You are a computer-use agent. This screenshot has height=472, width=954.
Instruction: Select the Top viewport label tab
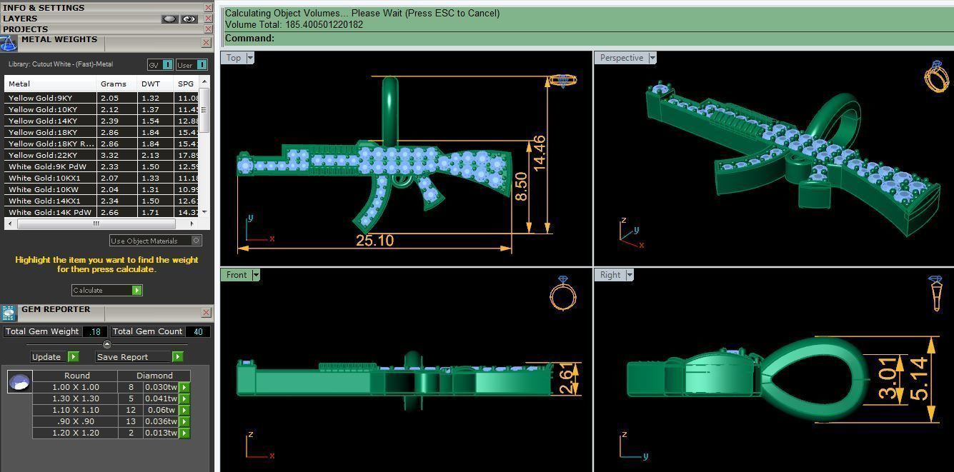tap(234, 58)
